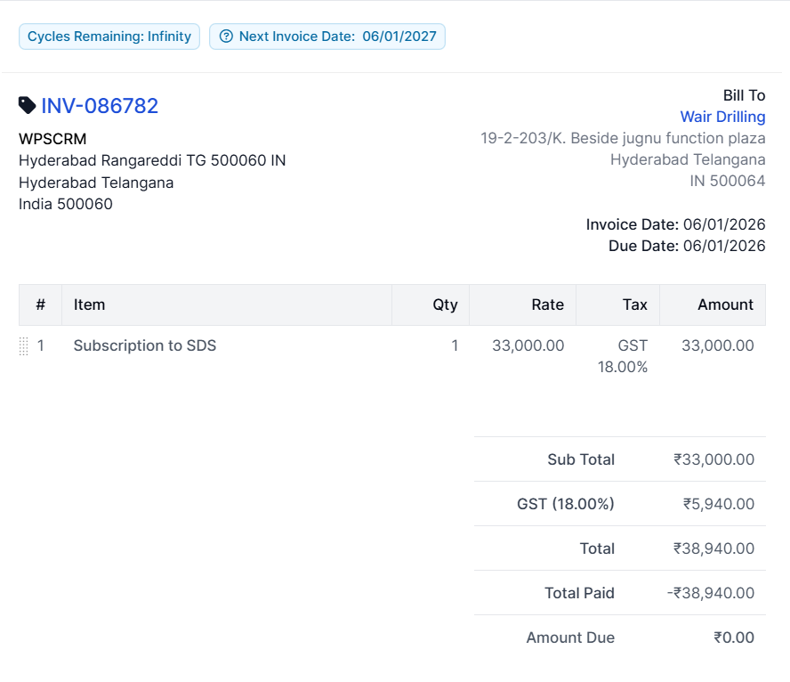
Task: Click the Amount Due value ₹0.00
Action: pos(733,637)
